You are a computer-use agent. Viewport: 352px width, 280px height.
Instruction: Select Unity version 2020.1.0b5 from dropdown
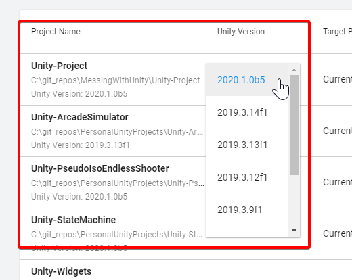tap(247, 80)
